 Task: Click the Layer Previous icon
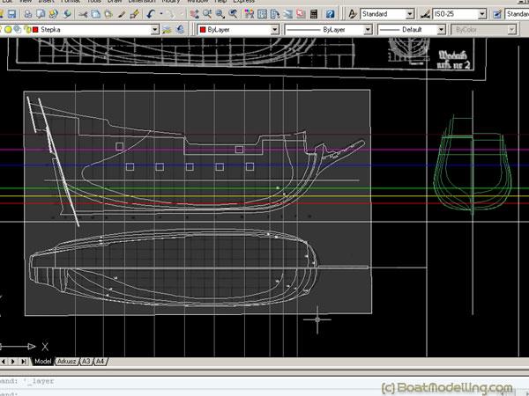[x=180, y=30]
